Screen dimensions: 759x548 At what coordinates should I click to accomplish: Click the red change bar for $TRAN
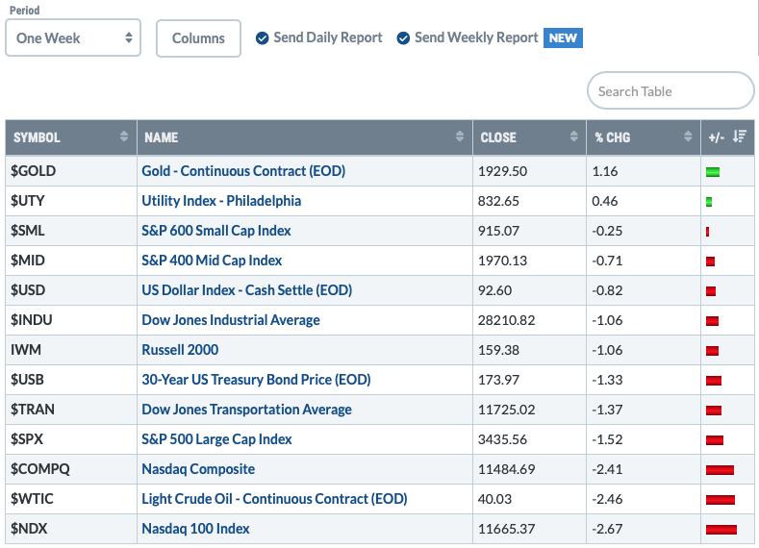714,411
